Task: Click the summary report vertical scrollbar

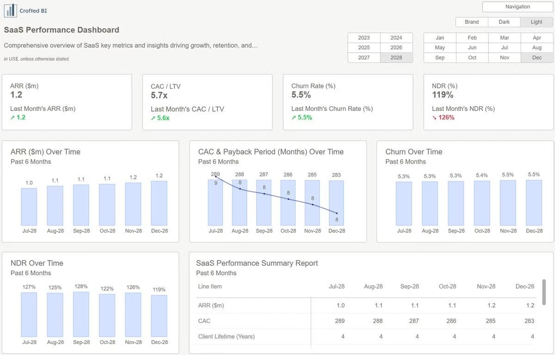Action: (544, 289)
